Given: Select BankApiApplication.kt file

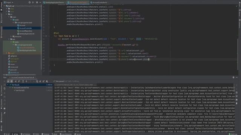Looking at the screenshot, I should (x=26, y=34).
